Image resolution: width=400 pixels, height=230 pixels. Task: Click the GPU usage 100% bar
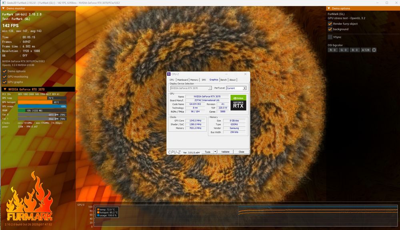point(42,106)
